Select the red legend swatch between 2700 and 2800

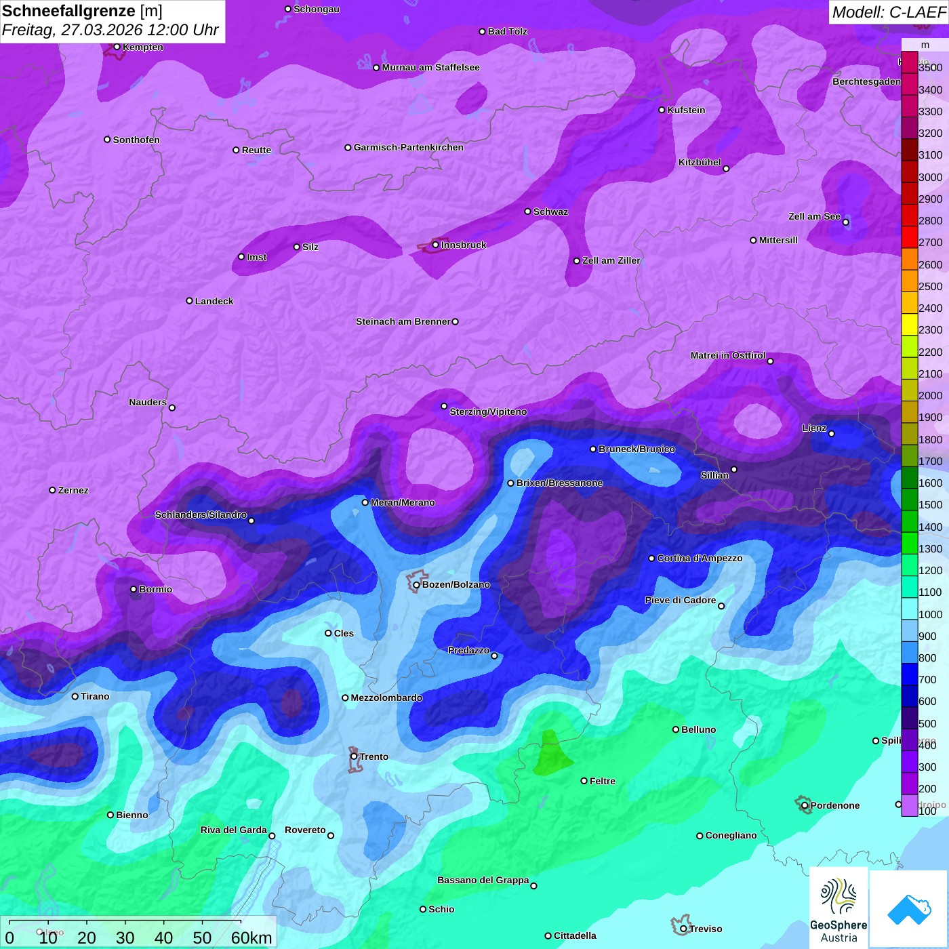tap(910, 237)
